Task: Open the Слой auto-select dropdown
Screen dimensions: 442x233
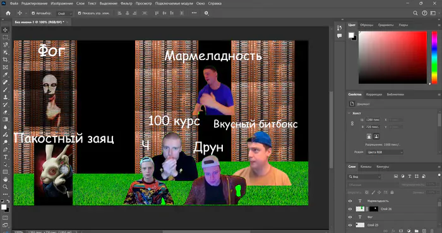Action: click(64, 13)
